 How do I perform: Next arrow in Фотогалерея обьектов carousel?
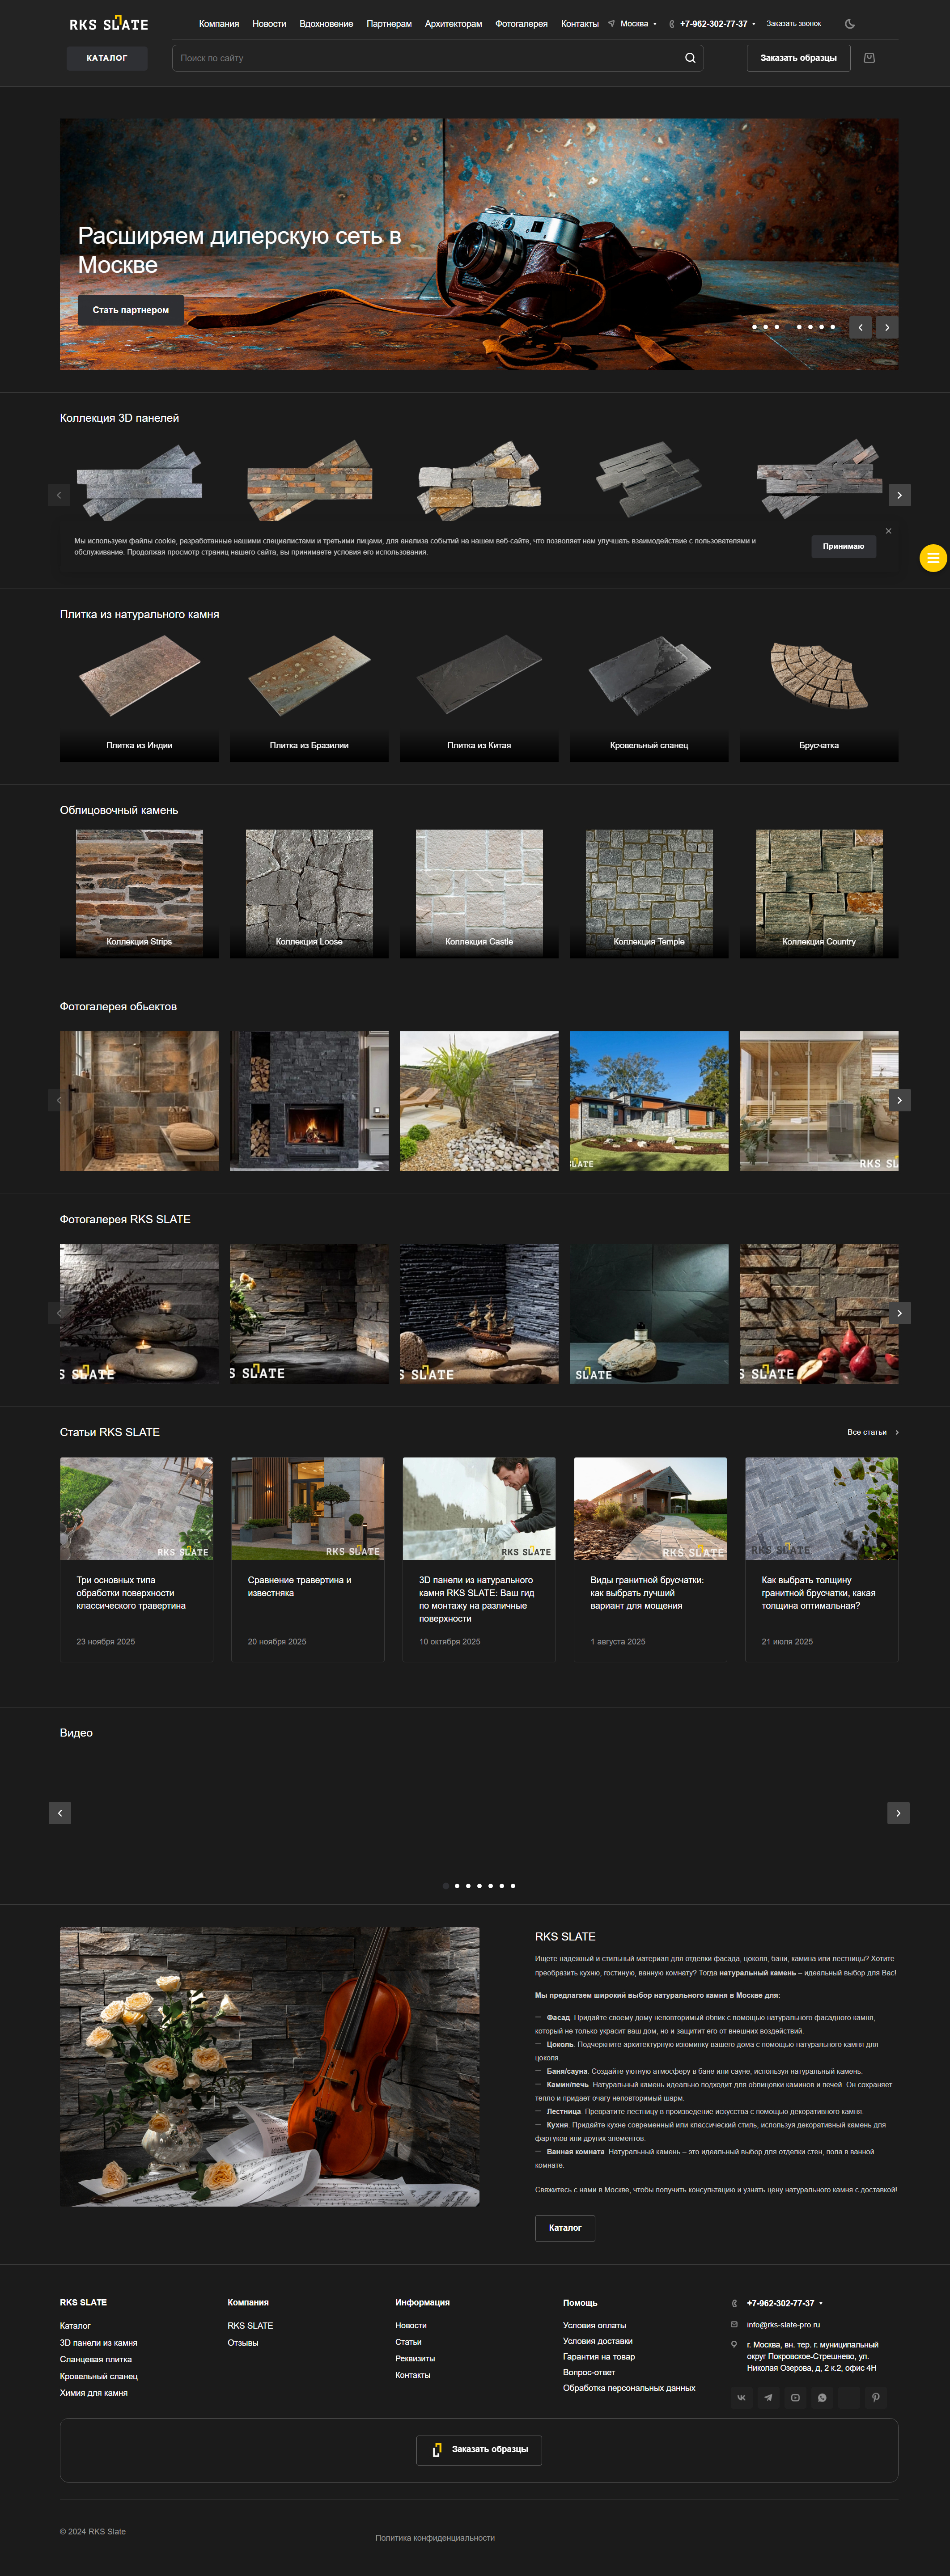pos(899,1100)
